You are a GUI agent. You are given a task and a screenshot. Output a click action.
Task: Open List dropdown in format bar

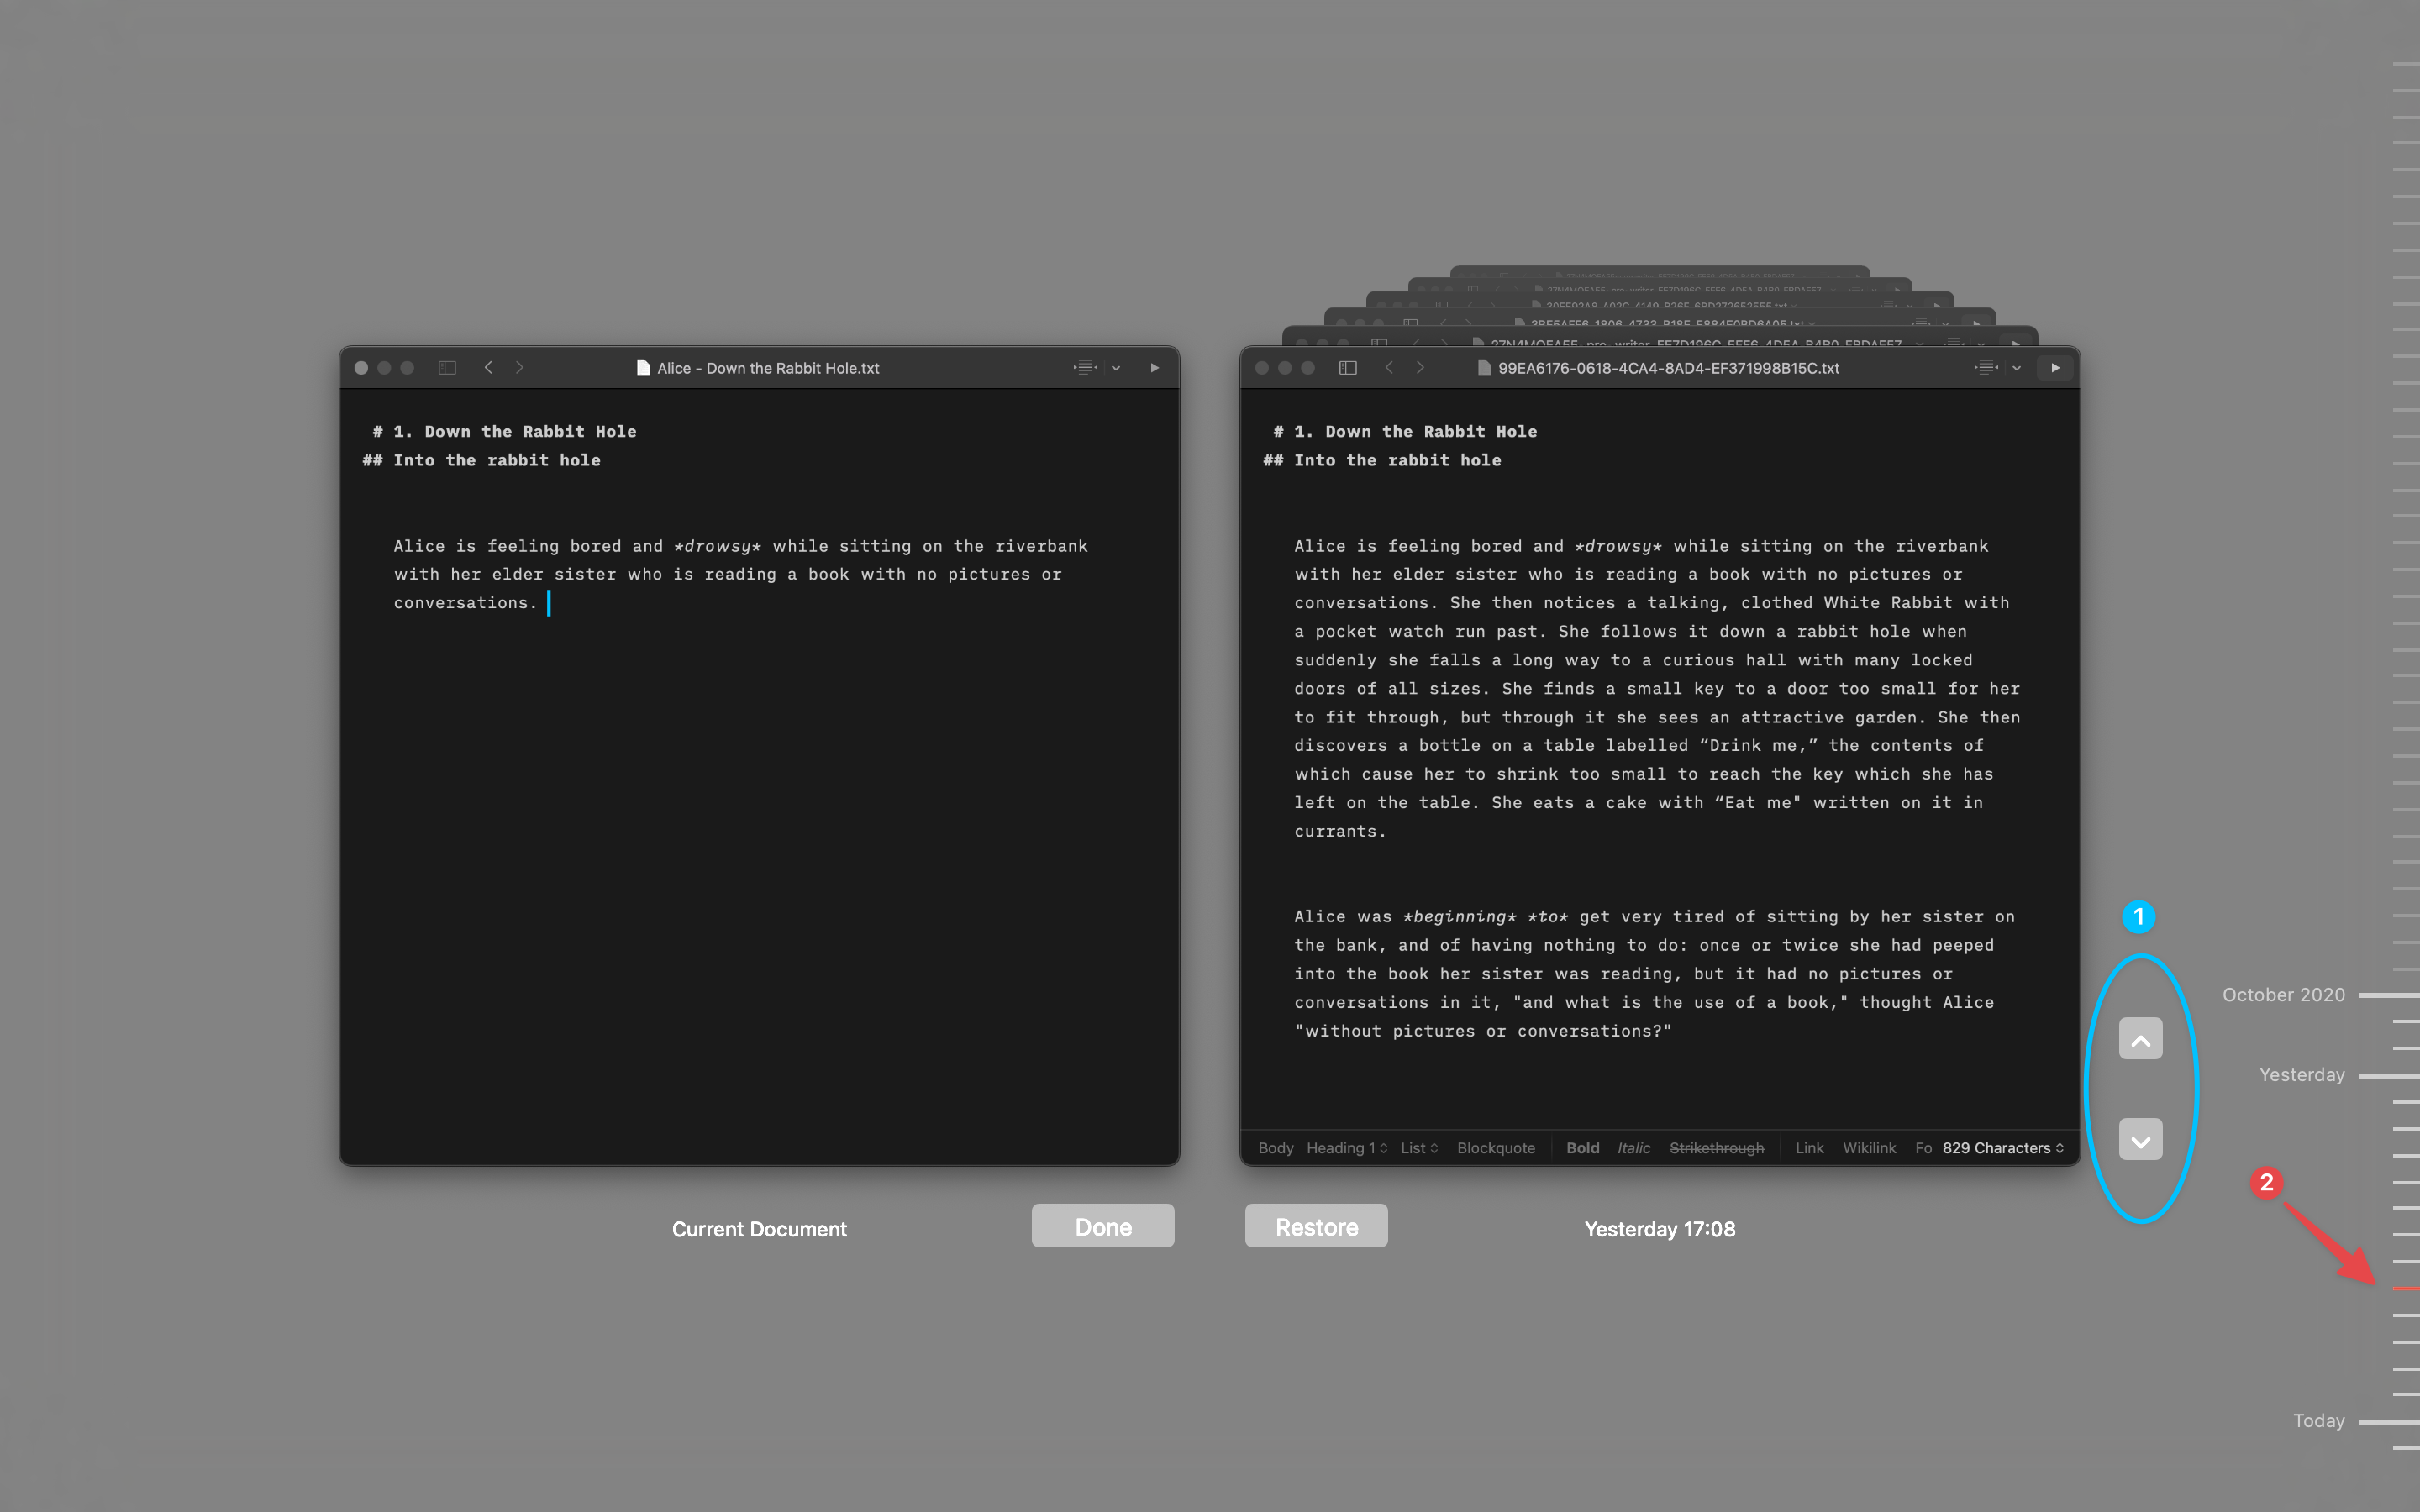coord(1419,1148)
